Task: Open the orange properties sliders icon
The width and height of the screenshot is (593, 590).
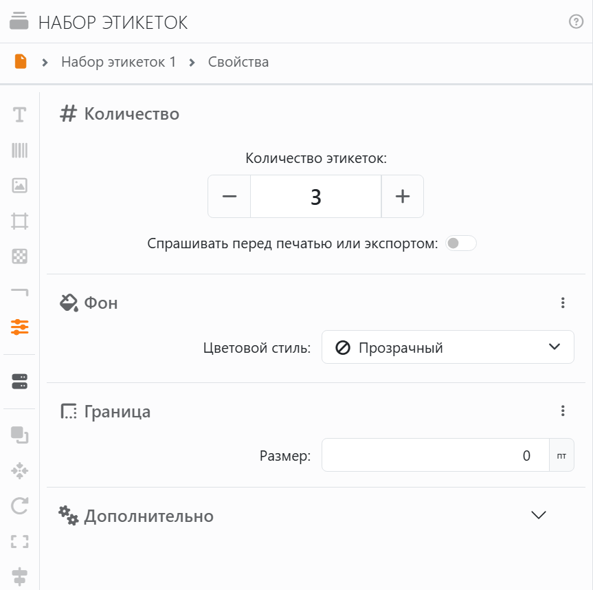Action: [20, 327]
